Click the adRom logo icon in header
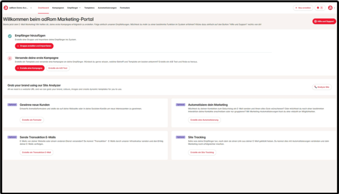This screenshot has height=194, width=339. pos(6,8)
